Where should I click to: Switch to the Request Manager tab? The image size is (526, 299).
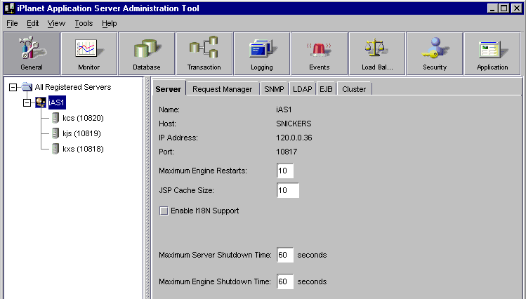(222, 89)
